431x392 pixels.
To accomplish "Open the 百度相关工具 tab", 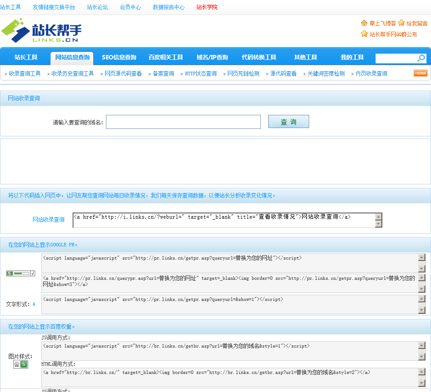I will 166,57.
